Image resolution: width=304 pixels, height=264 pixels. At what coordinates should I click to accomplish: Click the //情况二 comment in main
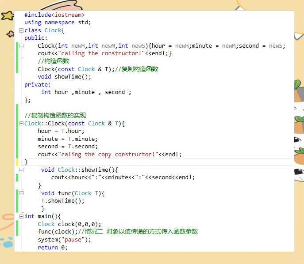[x=138, y=232]
